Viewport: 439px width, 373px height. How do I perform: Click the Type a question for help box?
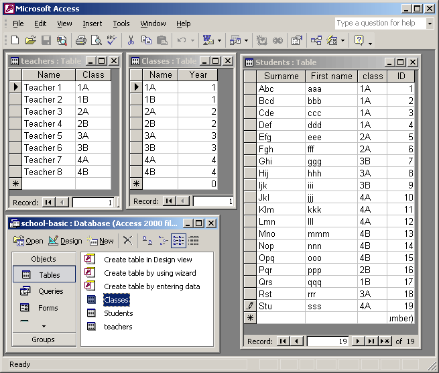[380, 23]
